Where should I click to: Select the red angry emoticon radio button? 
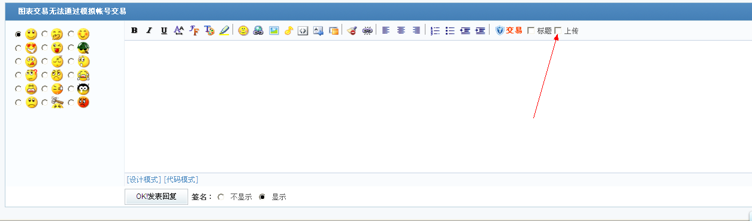[x=71, y=102]
